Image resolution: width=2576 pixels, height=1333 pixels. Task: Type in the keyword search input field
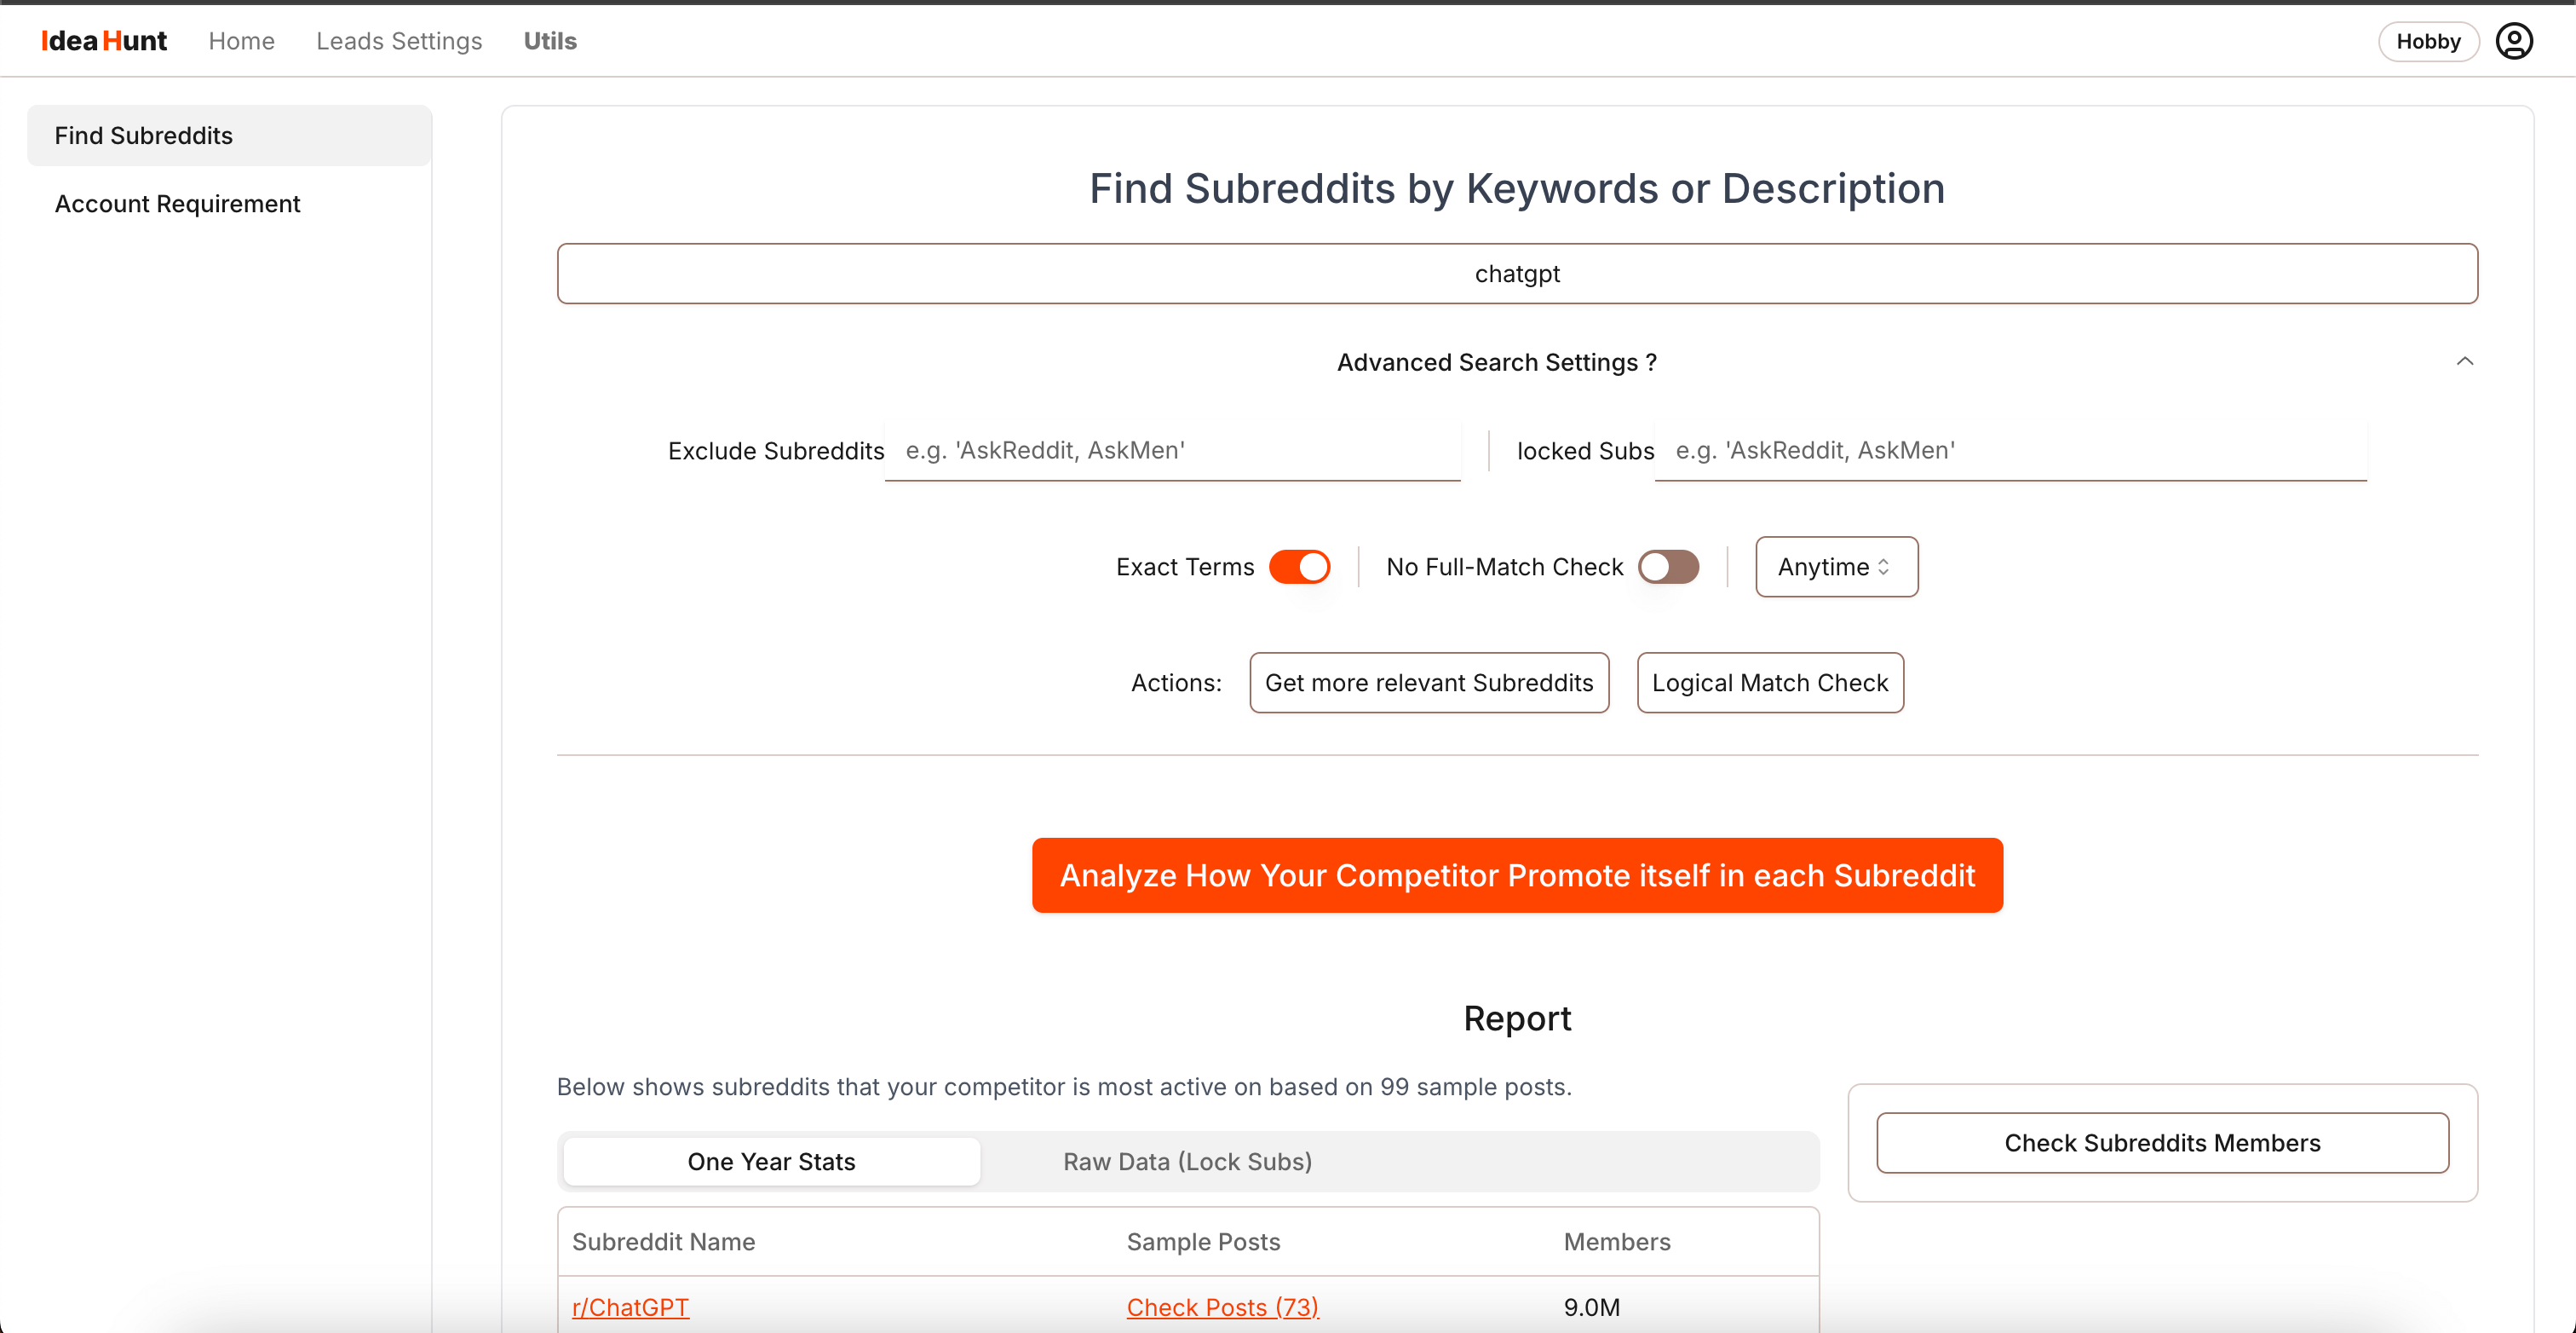1517,274
